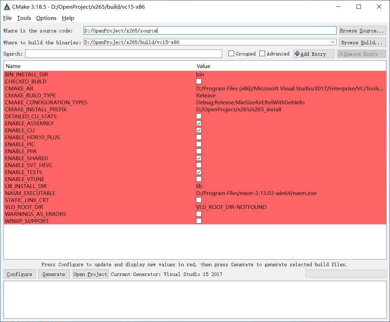Viewport: 390px width, 322px height.
Task: Click the Value column header
Action: click(290, 66)
